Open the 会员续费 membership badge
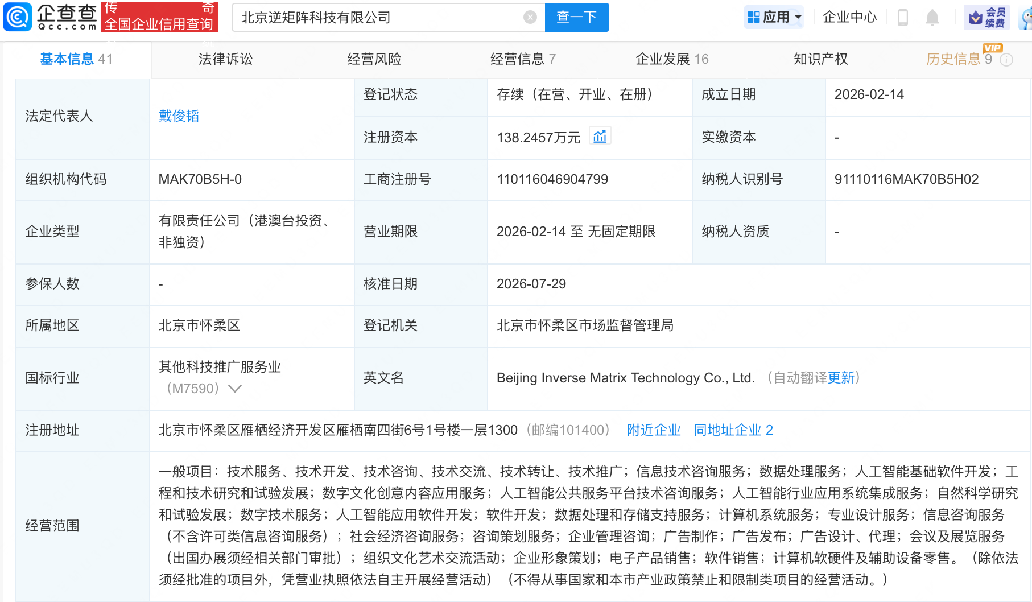The image size is (1032, 602). click(987, 18)
